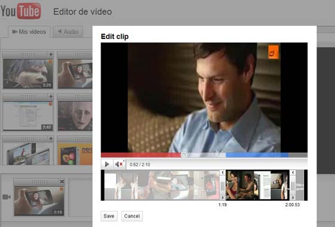
Task: Select the pale face video thumbnail
Action: click(75, 116)
